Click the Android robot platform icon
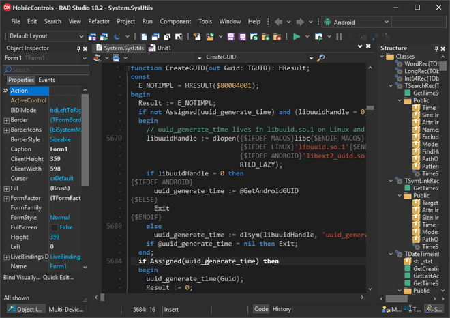The image size is (450, 318). point(328,22)
